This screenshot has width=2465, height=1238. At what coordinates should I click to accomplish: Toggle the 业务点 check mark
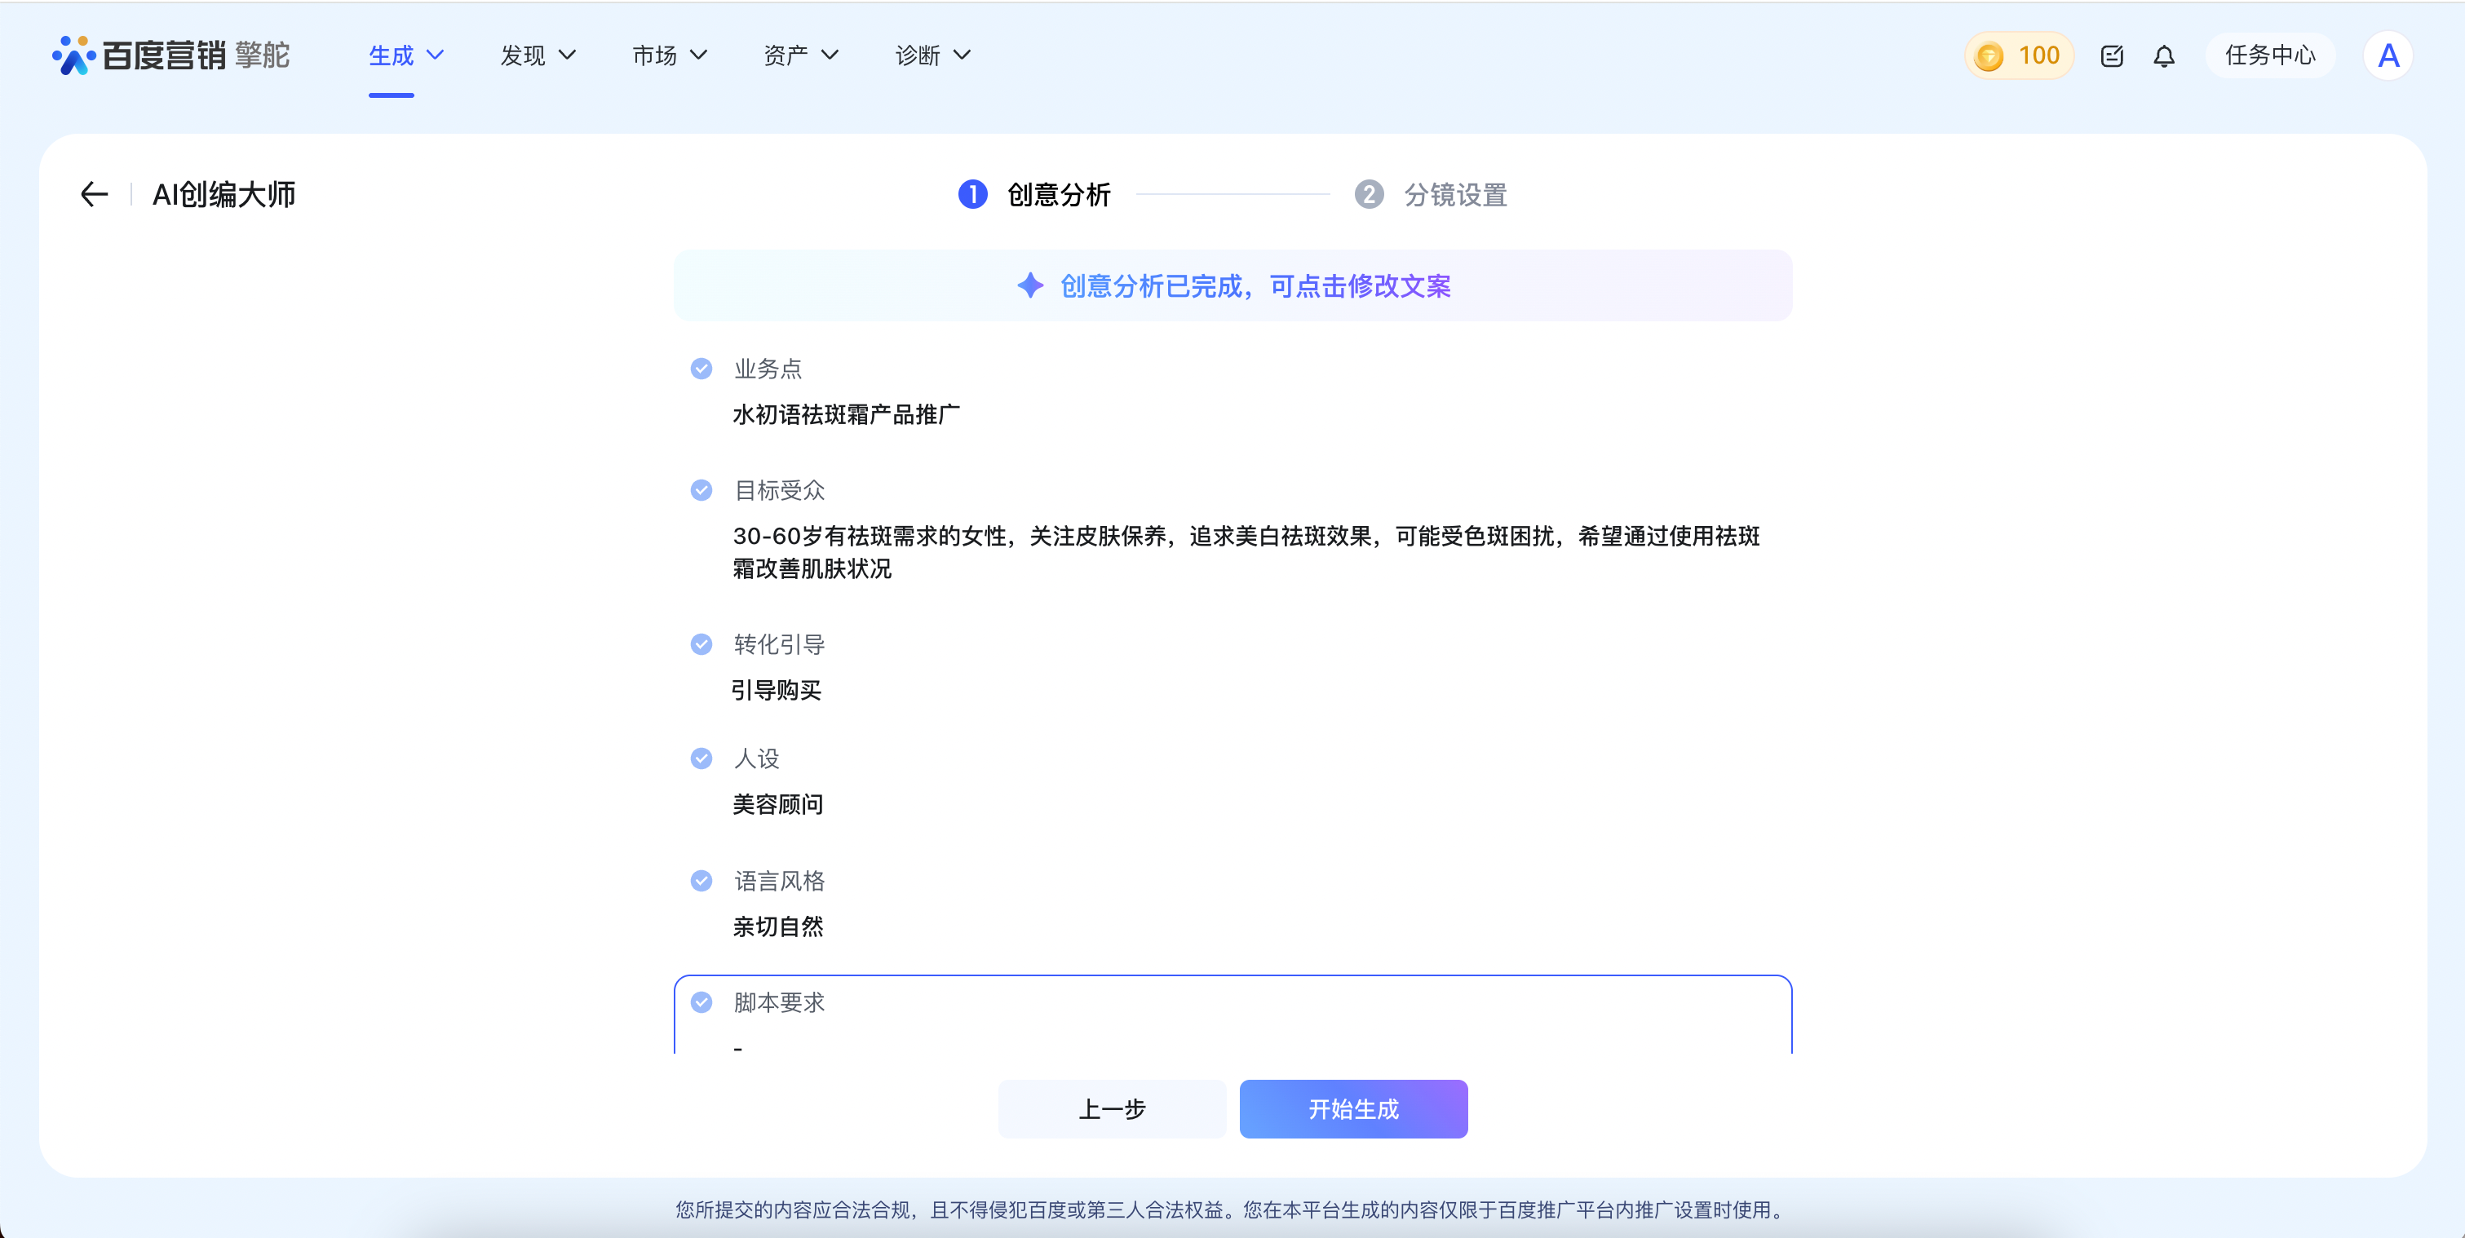pos(701,369)
